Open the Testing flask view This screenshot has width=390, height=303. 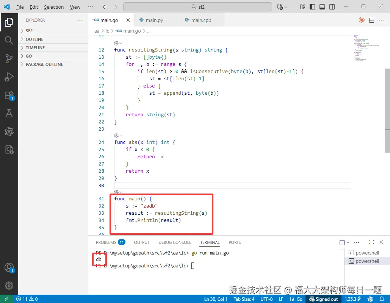(9, 113)
